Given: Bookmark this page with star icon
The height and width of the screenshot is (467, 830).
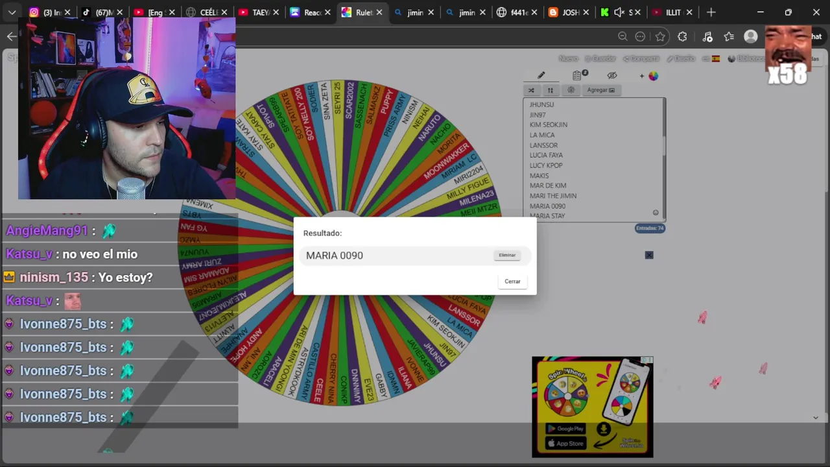Looking at the screenshot, I should tap(660, 37).
